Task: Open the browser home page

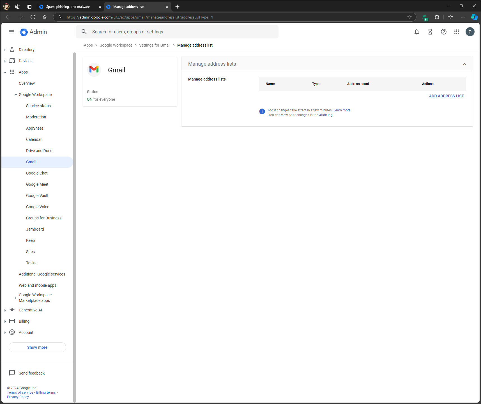Action: pos(45,17)
